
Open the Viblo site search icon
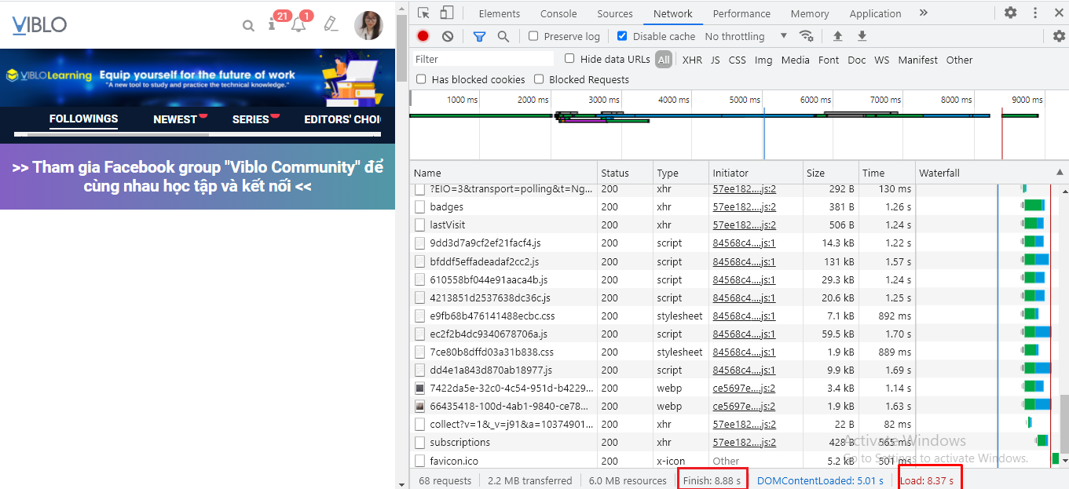[248, 26]
